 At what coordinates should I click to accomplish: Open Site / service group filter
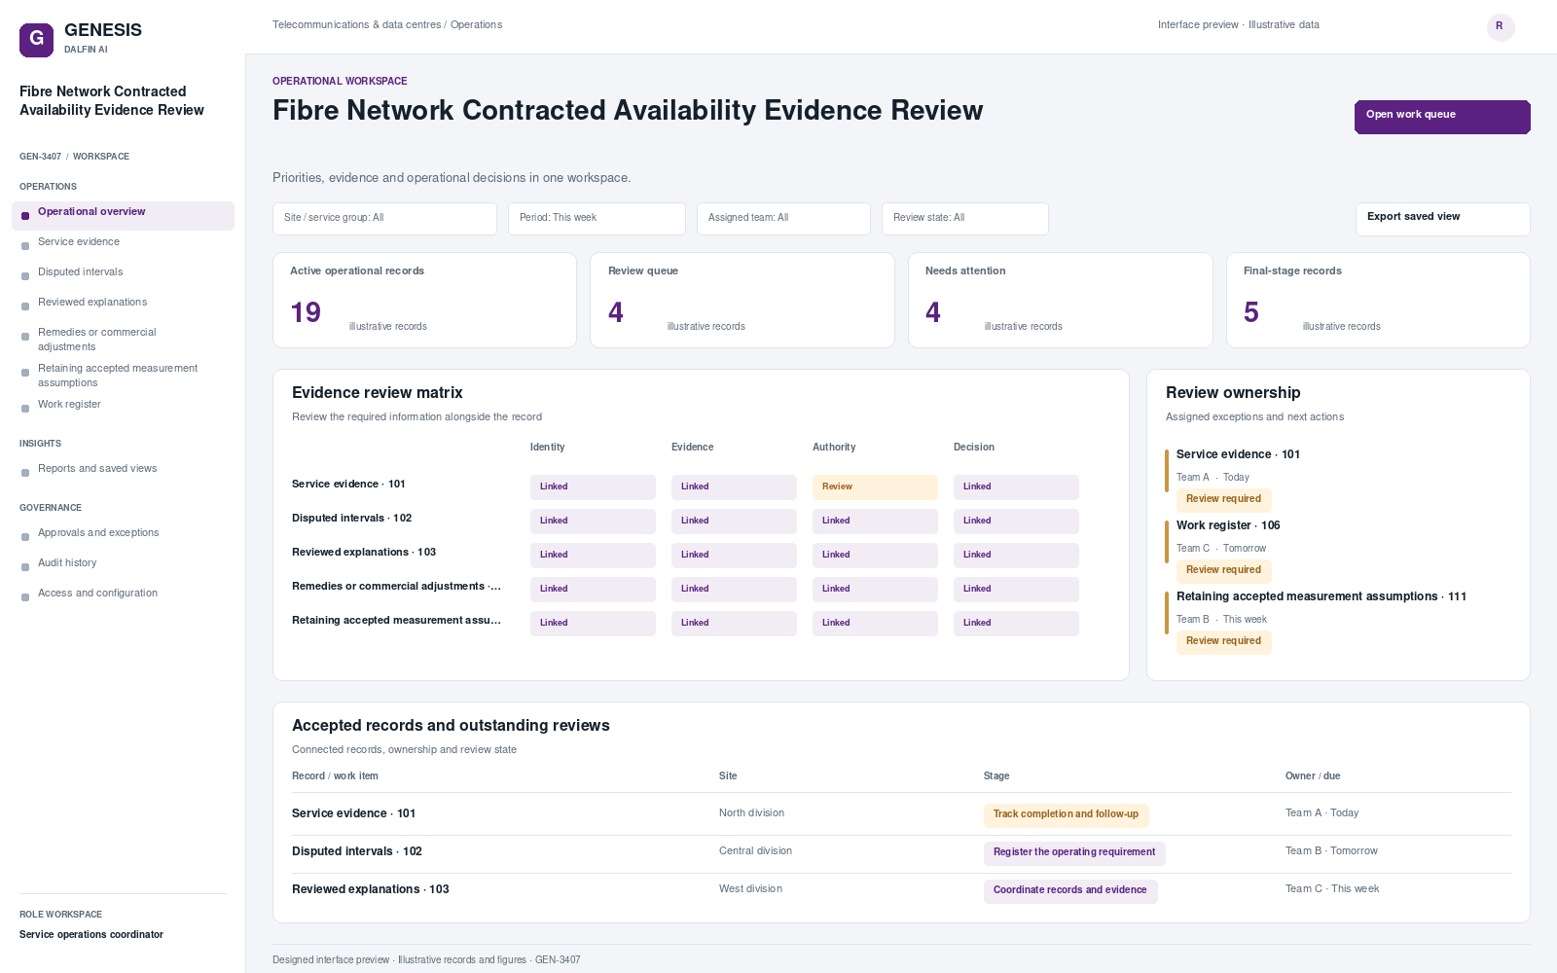(x=384, y=219)
